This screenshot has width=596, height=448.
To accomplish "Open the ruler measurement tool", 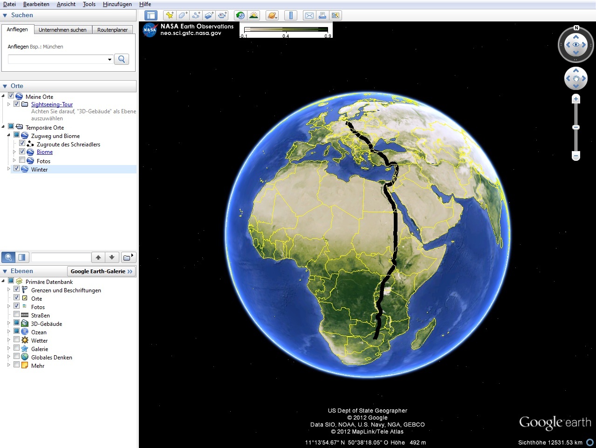I will pos(291,15).
